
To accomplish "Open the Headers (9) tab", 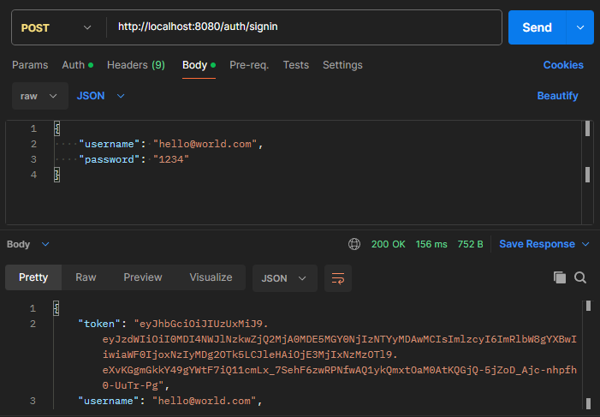I will (x=135, y=65).
